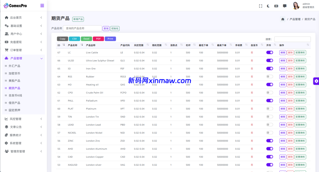Sort table by ID column arrows
This screenshot has width=319, height=172.
tap(64, 45)
